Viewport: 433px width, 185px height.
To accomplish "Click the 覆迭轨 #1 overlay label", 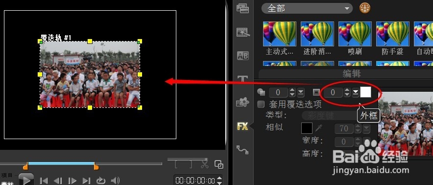I will coord(56,38).
